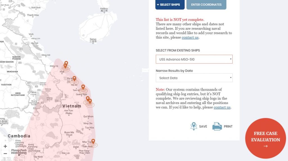Click the Print printer icon
The image size is (288, 161).
(217, 126)
